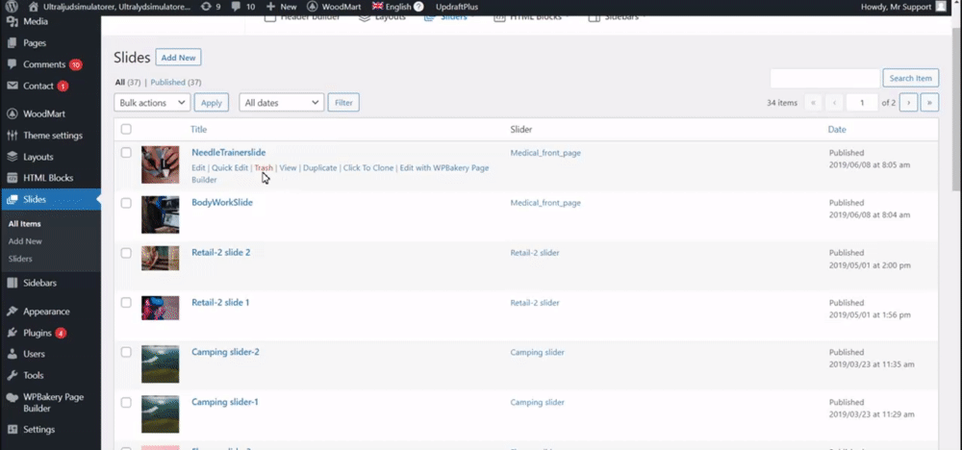Screen dimensions: 962x450
Task: Click the Search Item button
Action: (910, 78)
